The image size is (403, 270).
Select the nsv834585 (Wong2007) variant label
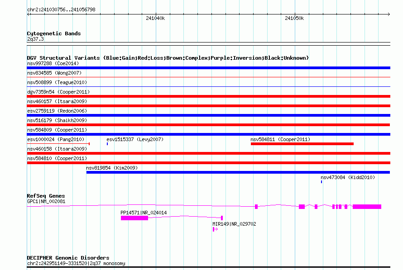[x=54, y=73]
